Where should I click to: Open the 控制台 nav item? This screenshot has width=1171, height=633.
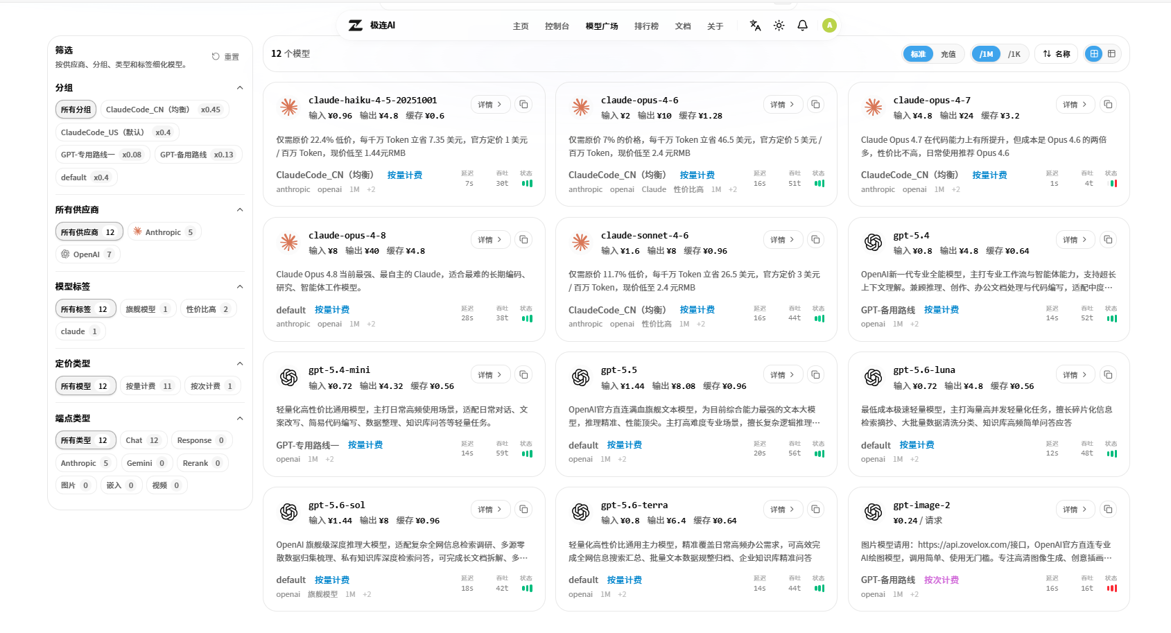click(557, 26)
